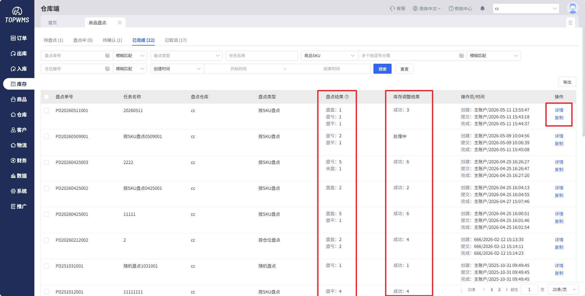
Task: Open 详情 for PD20260511001
Action: pos(559,110)
